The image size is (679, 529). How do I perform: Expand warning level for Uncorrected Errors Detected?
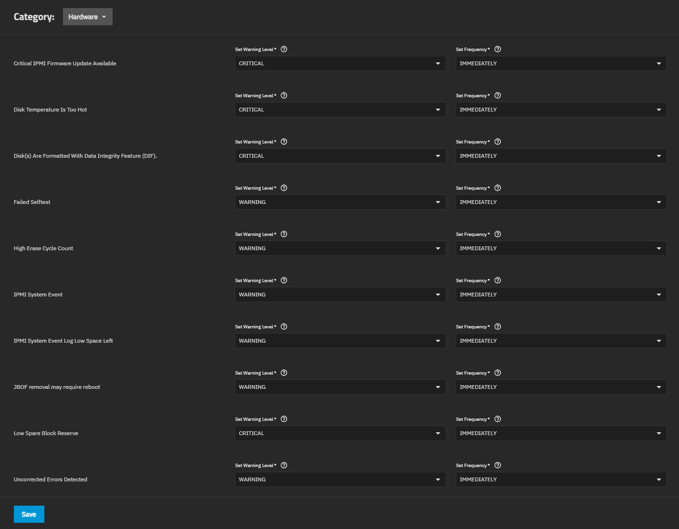point(340,479)
